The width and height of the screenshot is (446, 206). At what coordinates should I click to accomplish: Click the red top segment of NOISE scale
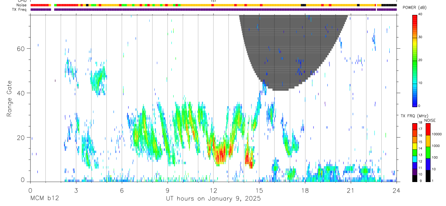coord(428,129)
